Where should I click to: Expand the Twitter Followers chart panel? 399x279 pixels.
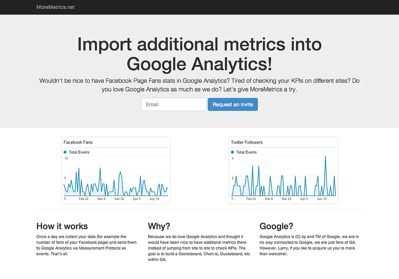coord(283,170)
